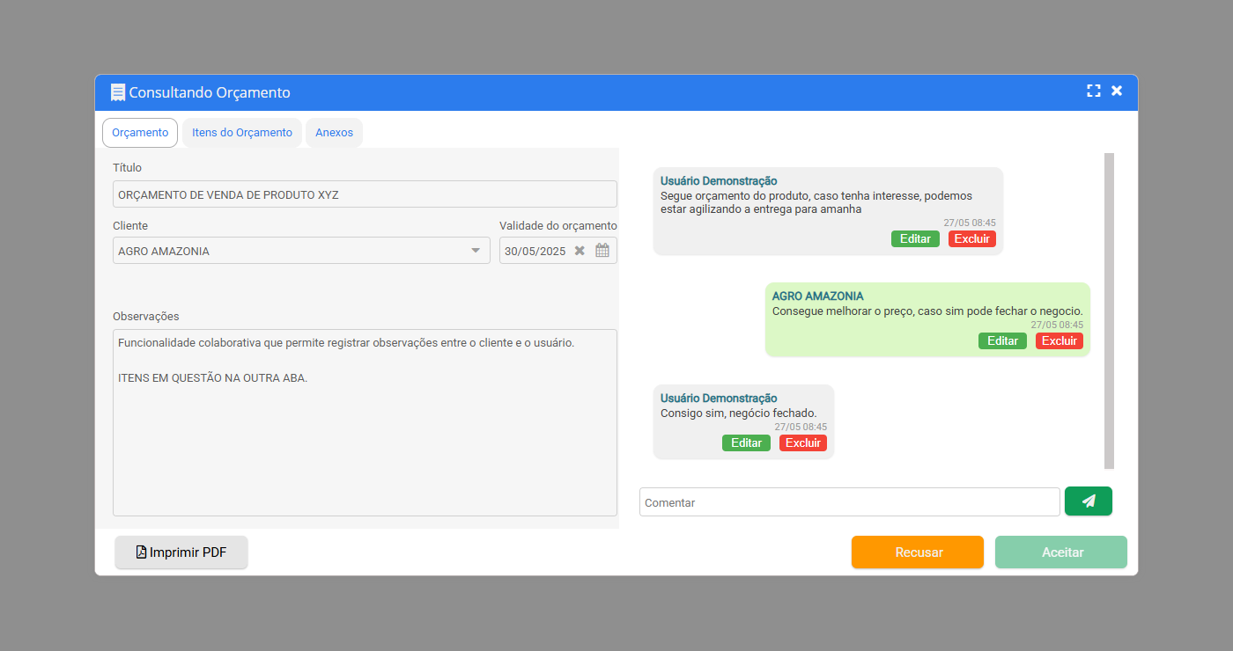Open the Anexos tab
This screenshot has width=1233, height=651.
[x=334, y=133]
